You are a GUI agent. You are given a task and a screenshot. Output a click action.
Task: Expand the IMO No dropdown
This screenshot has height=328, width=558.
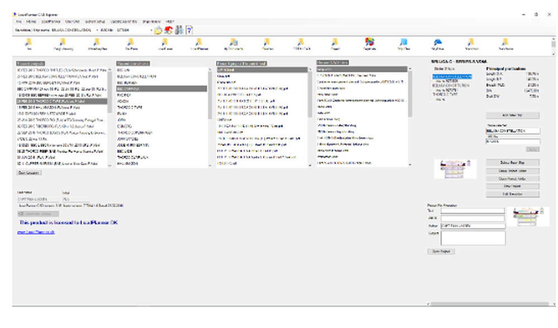(x=151, y=30)
